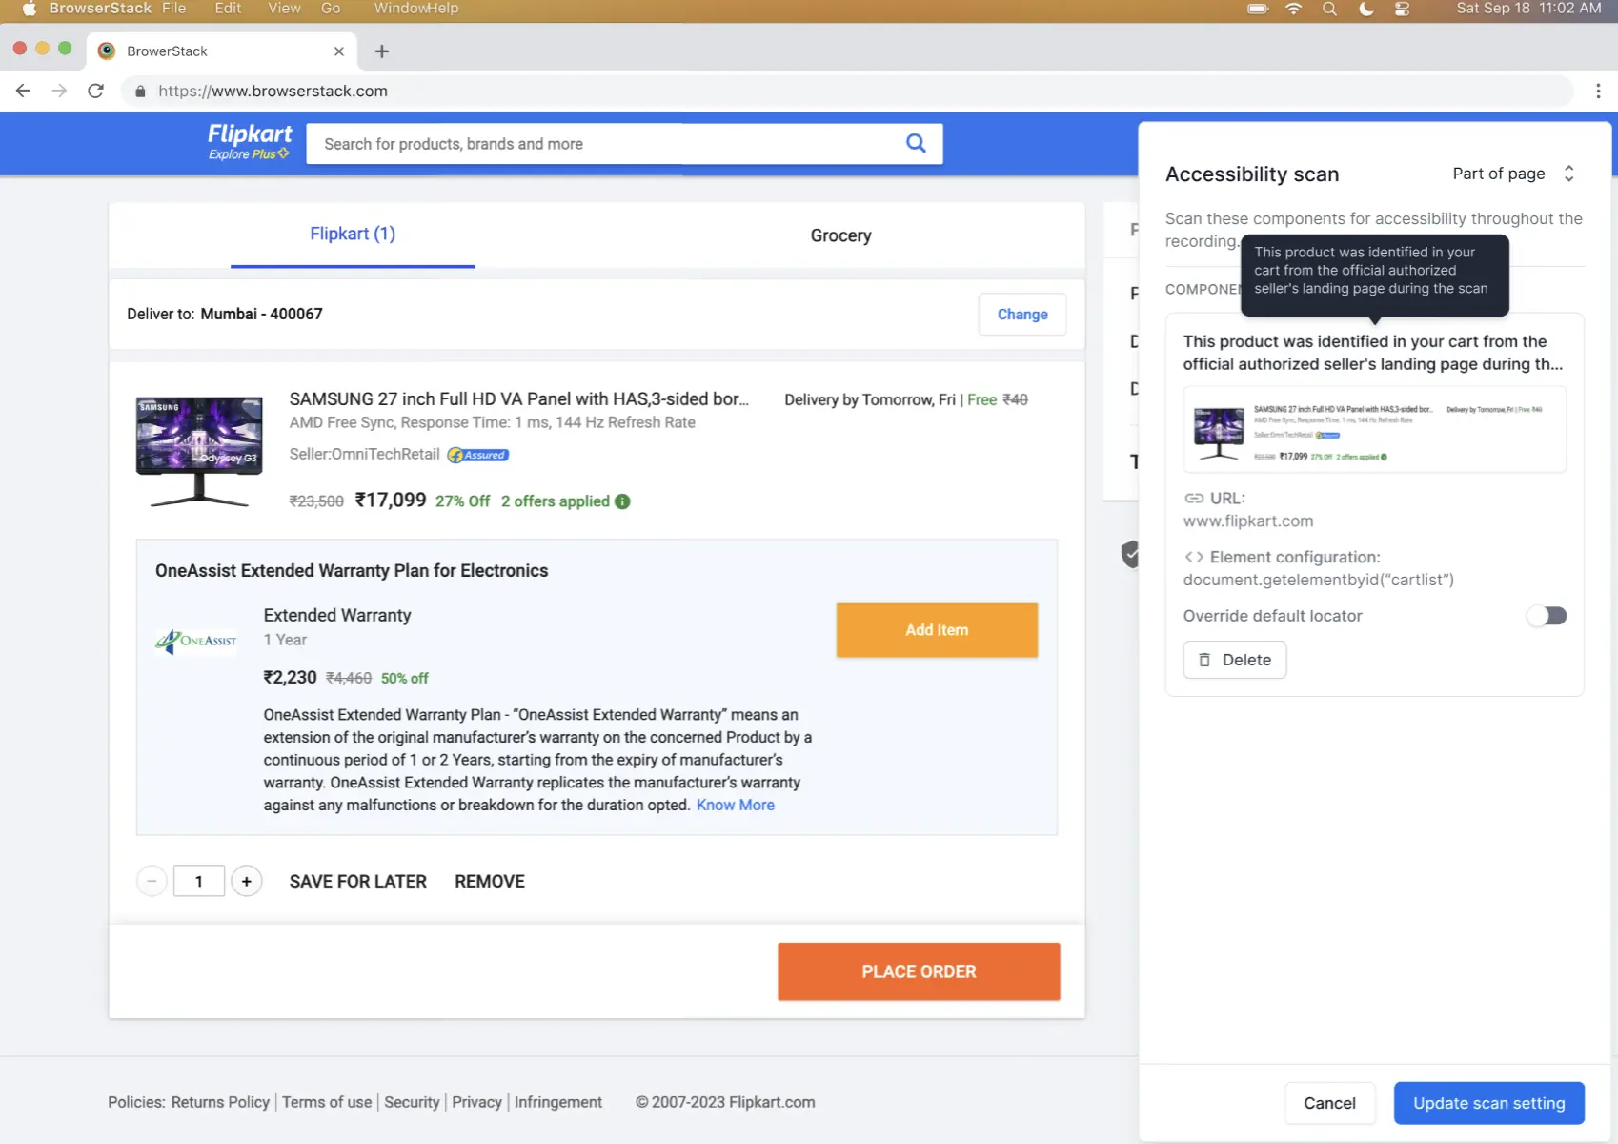Open a new browser tab with plus icon
The width and height of the screenshot is (1618, 1144).
tap(382, 51)
